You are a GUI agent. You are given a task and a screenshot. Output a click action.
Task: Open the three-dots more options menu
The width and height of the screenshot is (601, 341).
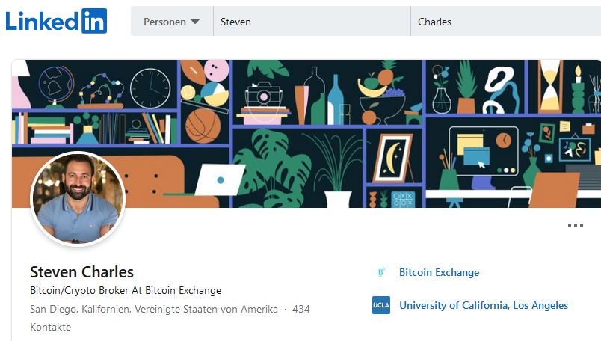click(x=576, y=226)
